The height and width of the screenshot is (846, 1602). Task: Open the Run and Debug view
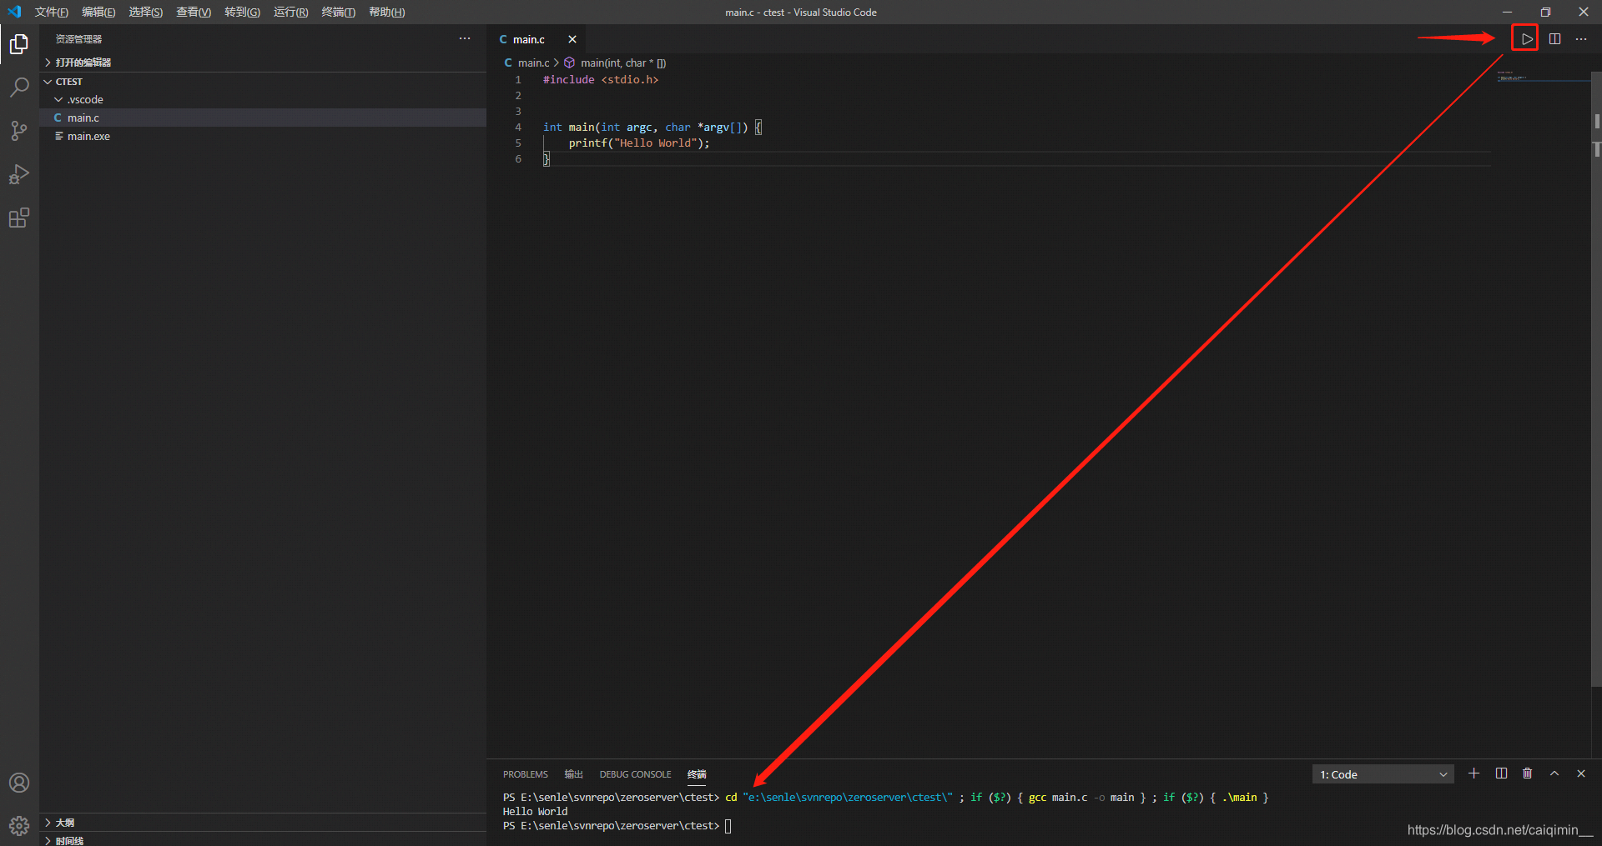coord(19,174)
